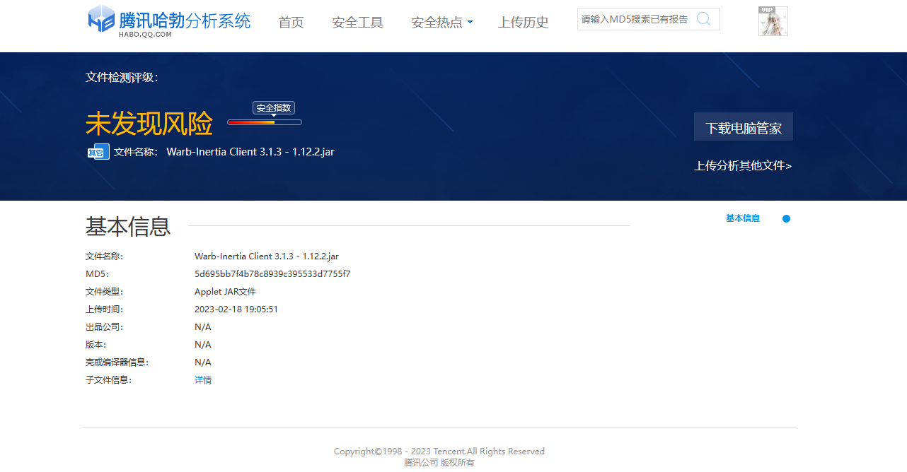Select the MD5 value 5d695bb7f4b78c8939c395533d7755f7

[x=272, y=274]
